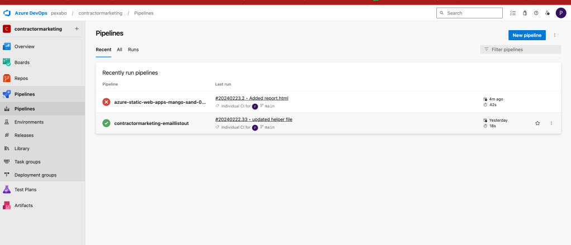Open the help question mark icon

536,13
